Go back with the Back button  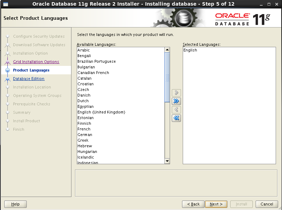coord(193,204)
